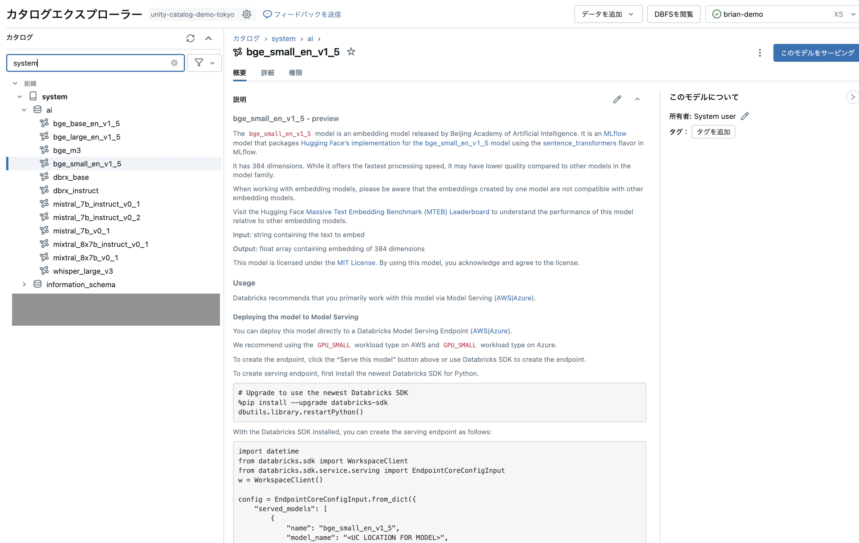
Task: Select mixtral_8x7b_instruct_v0_1 in tree
Action: [101, 244]
